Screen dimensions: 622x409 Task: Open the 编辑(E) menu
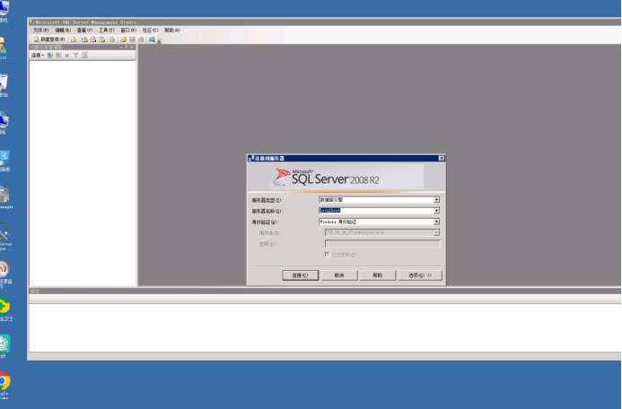[63, 30]
